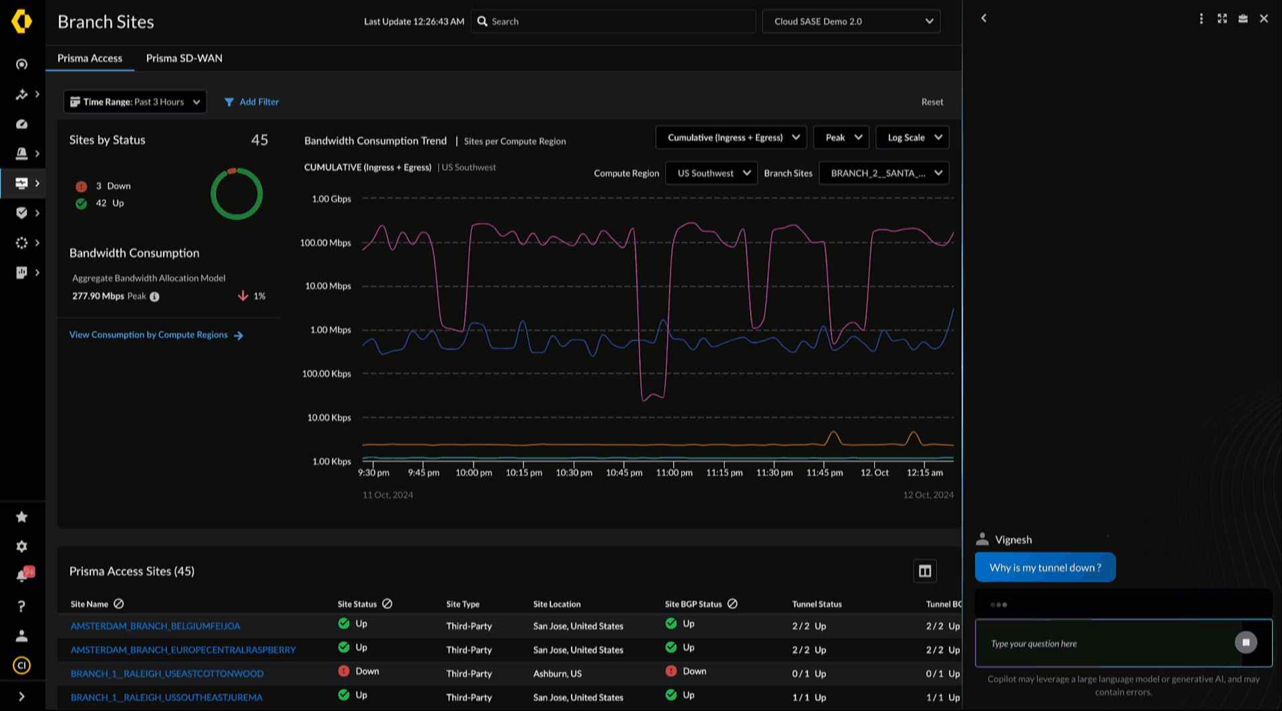Click the Tunnel Status column header
This screenshot has height=711, width=1282.
[x=817, y=604]
